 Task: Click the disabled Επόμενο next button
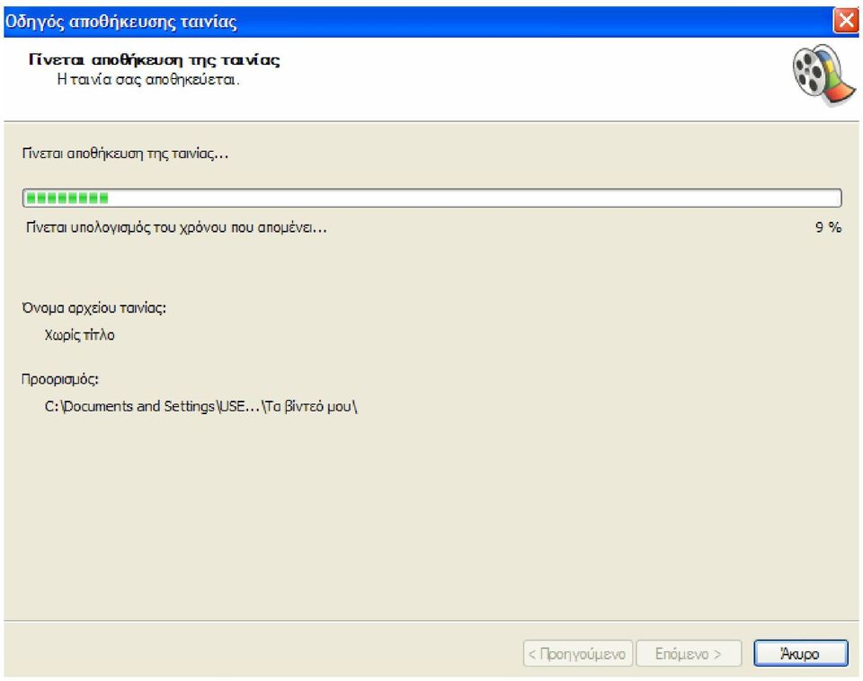pos(689,653)
